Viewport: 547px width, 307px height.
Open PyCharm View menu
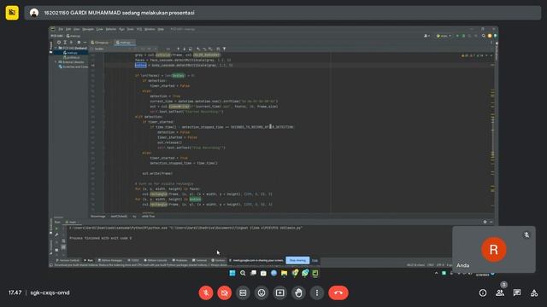pos(77,29)
